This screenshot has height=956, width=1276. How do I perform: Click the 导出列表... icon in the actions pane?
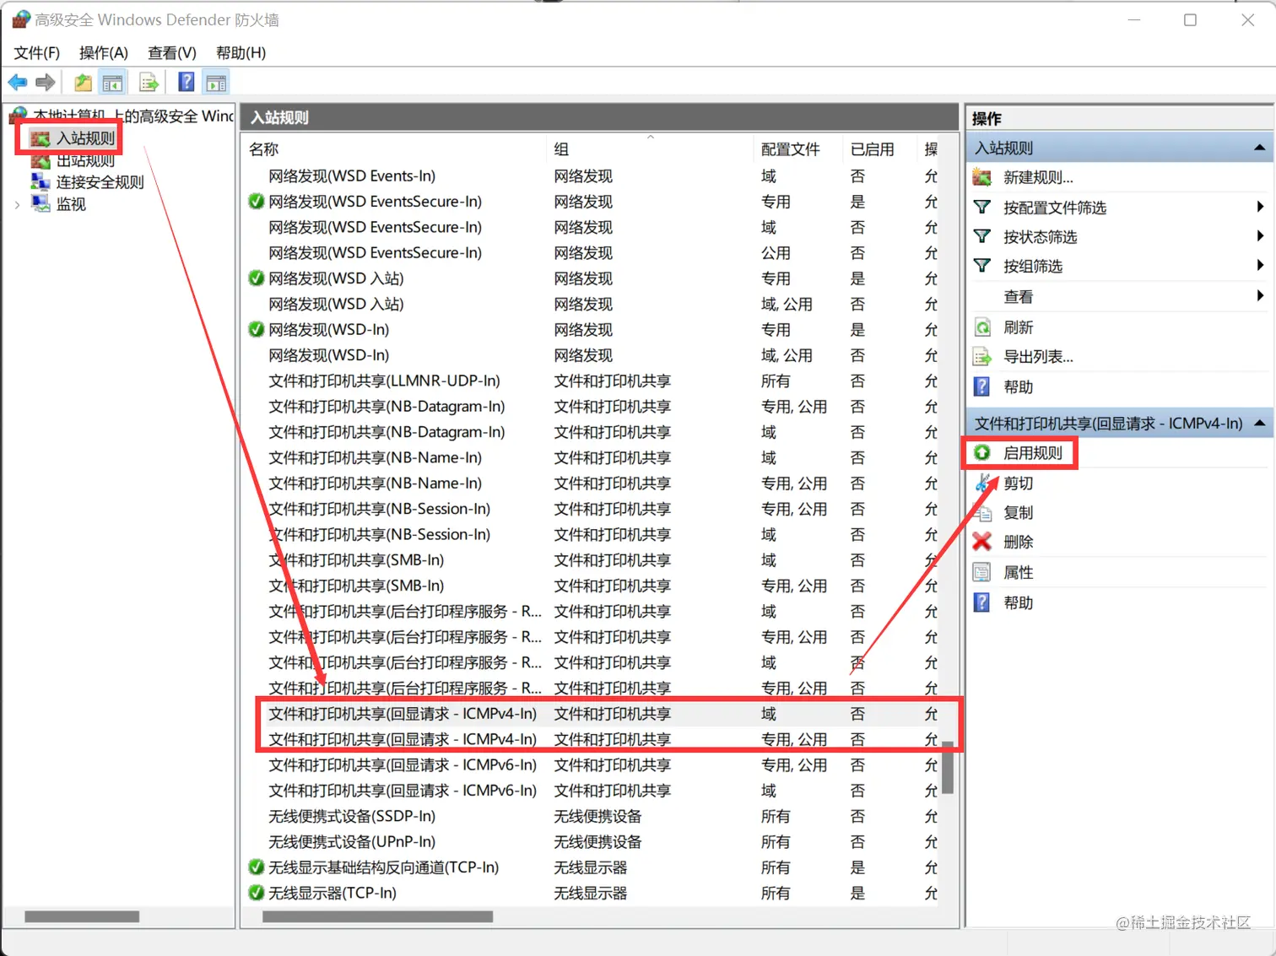click(982, 357)
